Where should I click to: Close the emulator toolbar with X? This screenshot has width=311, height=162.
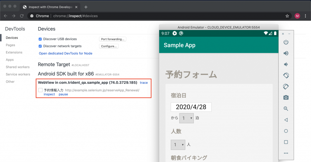pos(283,34)
